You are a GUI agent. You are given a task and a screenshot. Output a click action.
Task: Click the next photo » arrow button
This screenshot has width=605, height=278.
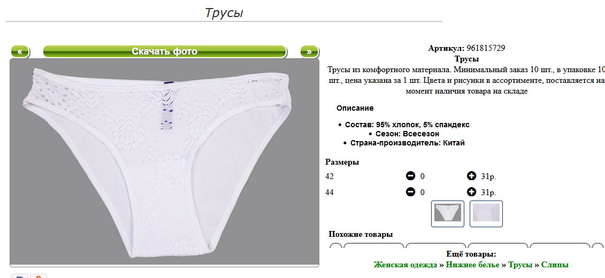click(309, 51)
